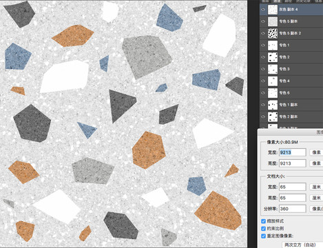This screenshot has height=248, width=323.
Task: Open the 像素 unit dropdown for pixel 宽度
Action: (x=316, y=152)
